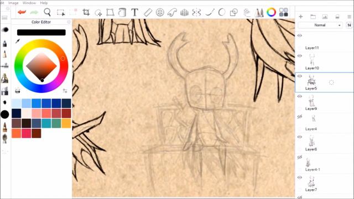Select the Flood Fill bucket tool
The height and width of the screenshot is (199, 354).
point(122,12)
